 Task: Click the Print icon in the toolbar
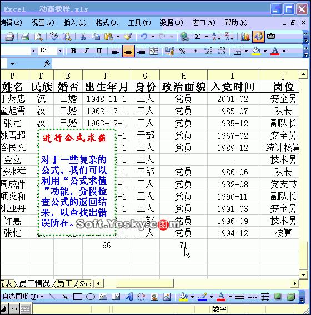click(x=26, y=37)
